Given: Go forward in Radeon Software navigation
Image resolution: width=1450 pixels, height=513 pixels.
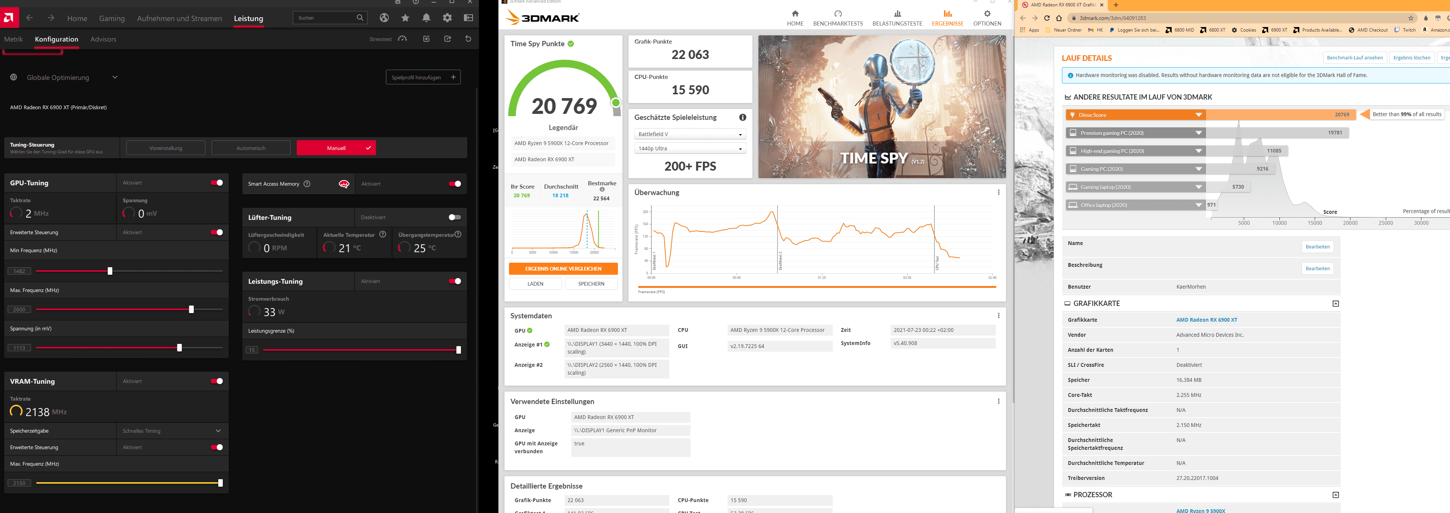Looking at the screenshot, I should pyautogui.click(x=51, y=18).
